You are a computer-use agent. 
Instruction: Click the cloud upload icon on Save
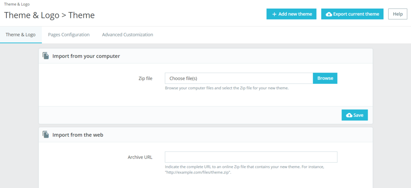(349, 115)
